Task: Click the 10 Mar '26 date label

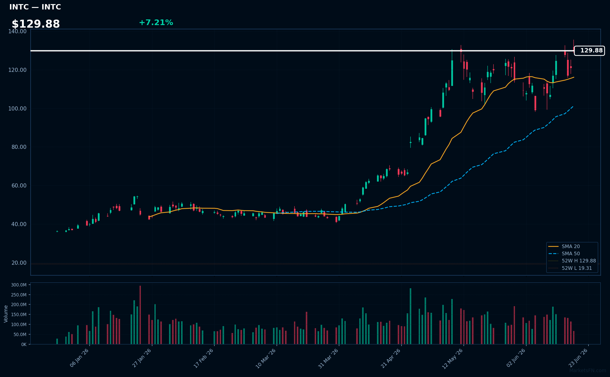Action: [x=266, y=358]
